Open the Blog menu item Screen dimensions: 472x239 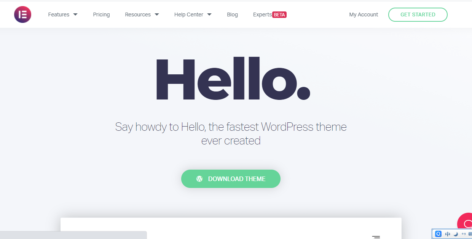(232, 14)
